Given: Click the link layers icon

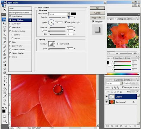Looking at the screenshot, I should click(x=108, y=126).
